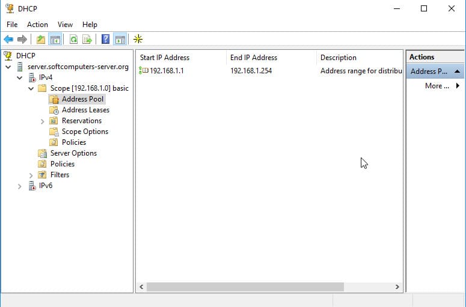Click the yellow star new-item toolbar icon
Screen dimensions: 466x307
click(138, 40)
